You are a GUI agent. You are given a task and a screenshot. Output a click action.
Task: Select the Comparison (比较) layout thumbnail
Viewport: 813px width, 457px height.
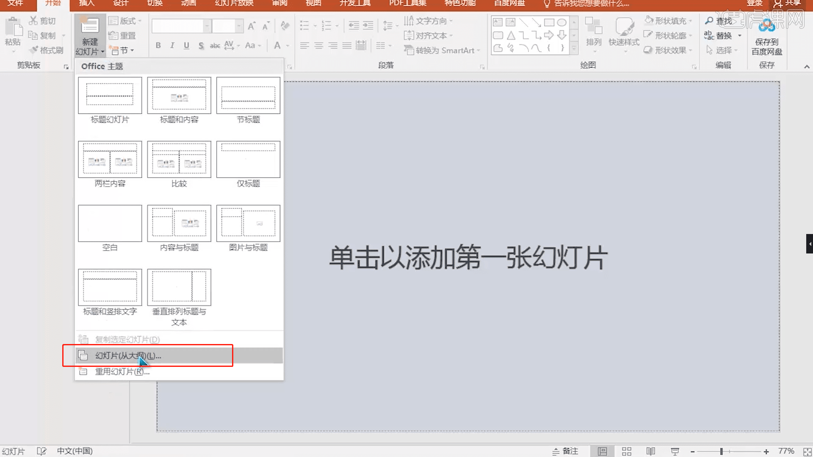pyautogui.click(x=179, y=160)
